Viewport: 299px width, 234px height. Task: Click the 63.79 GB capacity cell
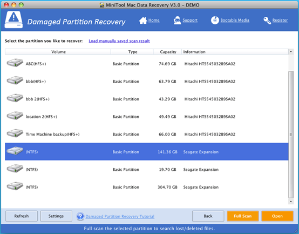[167, 82]
